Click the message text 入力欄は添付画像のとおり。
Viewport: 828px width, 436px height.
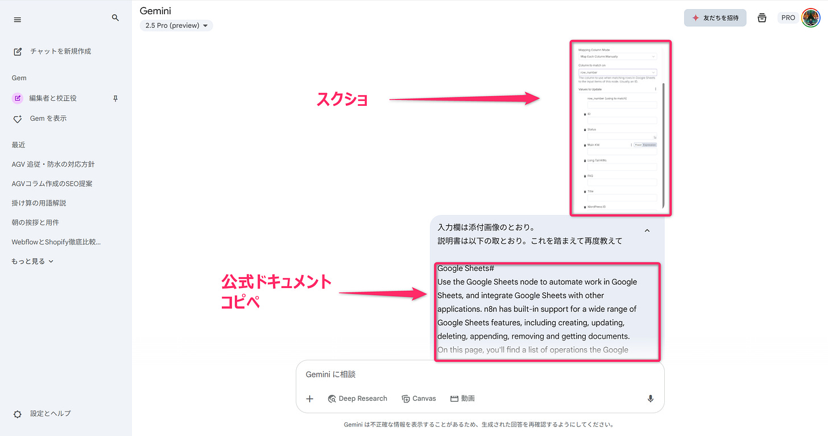click(486, 228)
